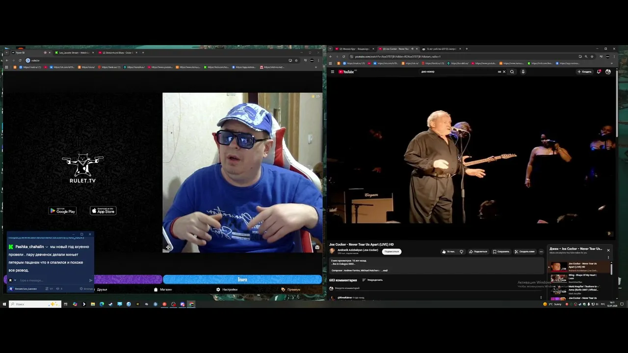Open the Andranik Azizbekyan channel link
Screen dimensions: 628x353
(x=358, y=250)
